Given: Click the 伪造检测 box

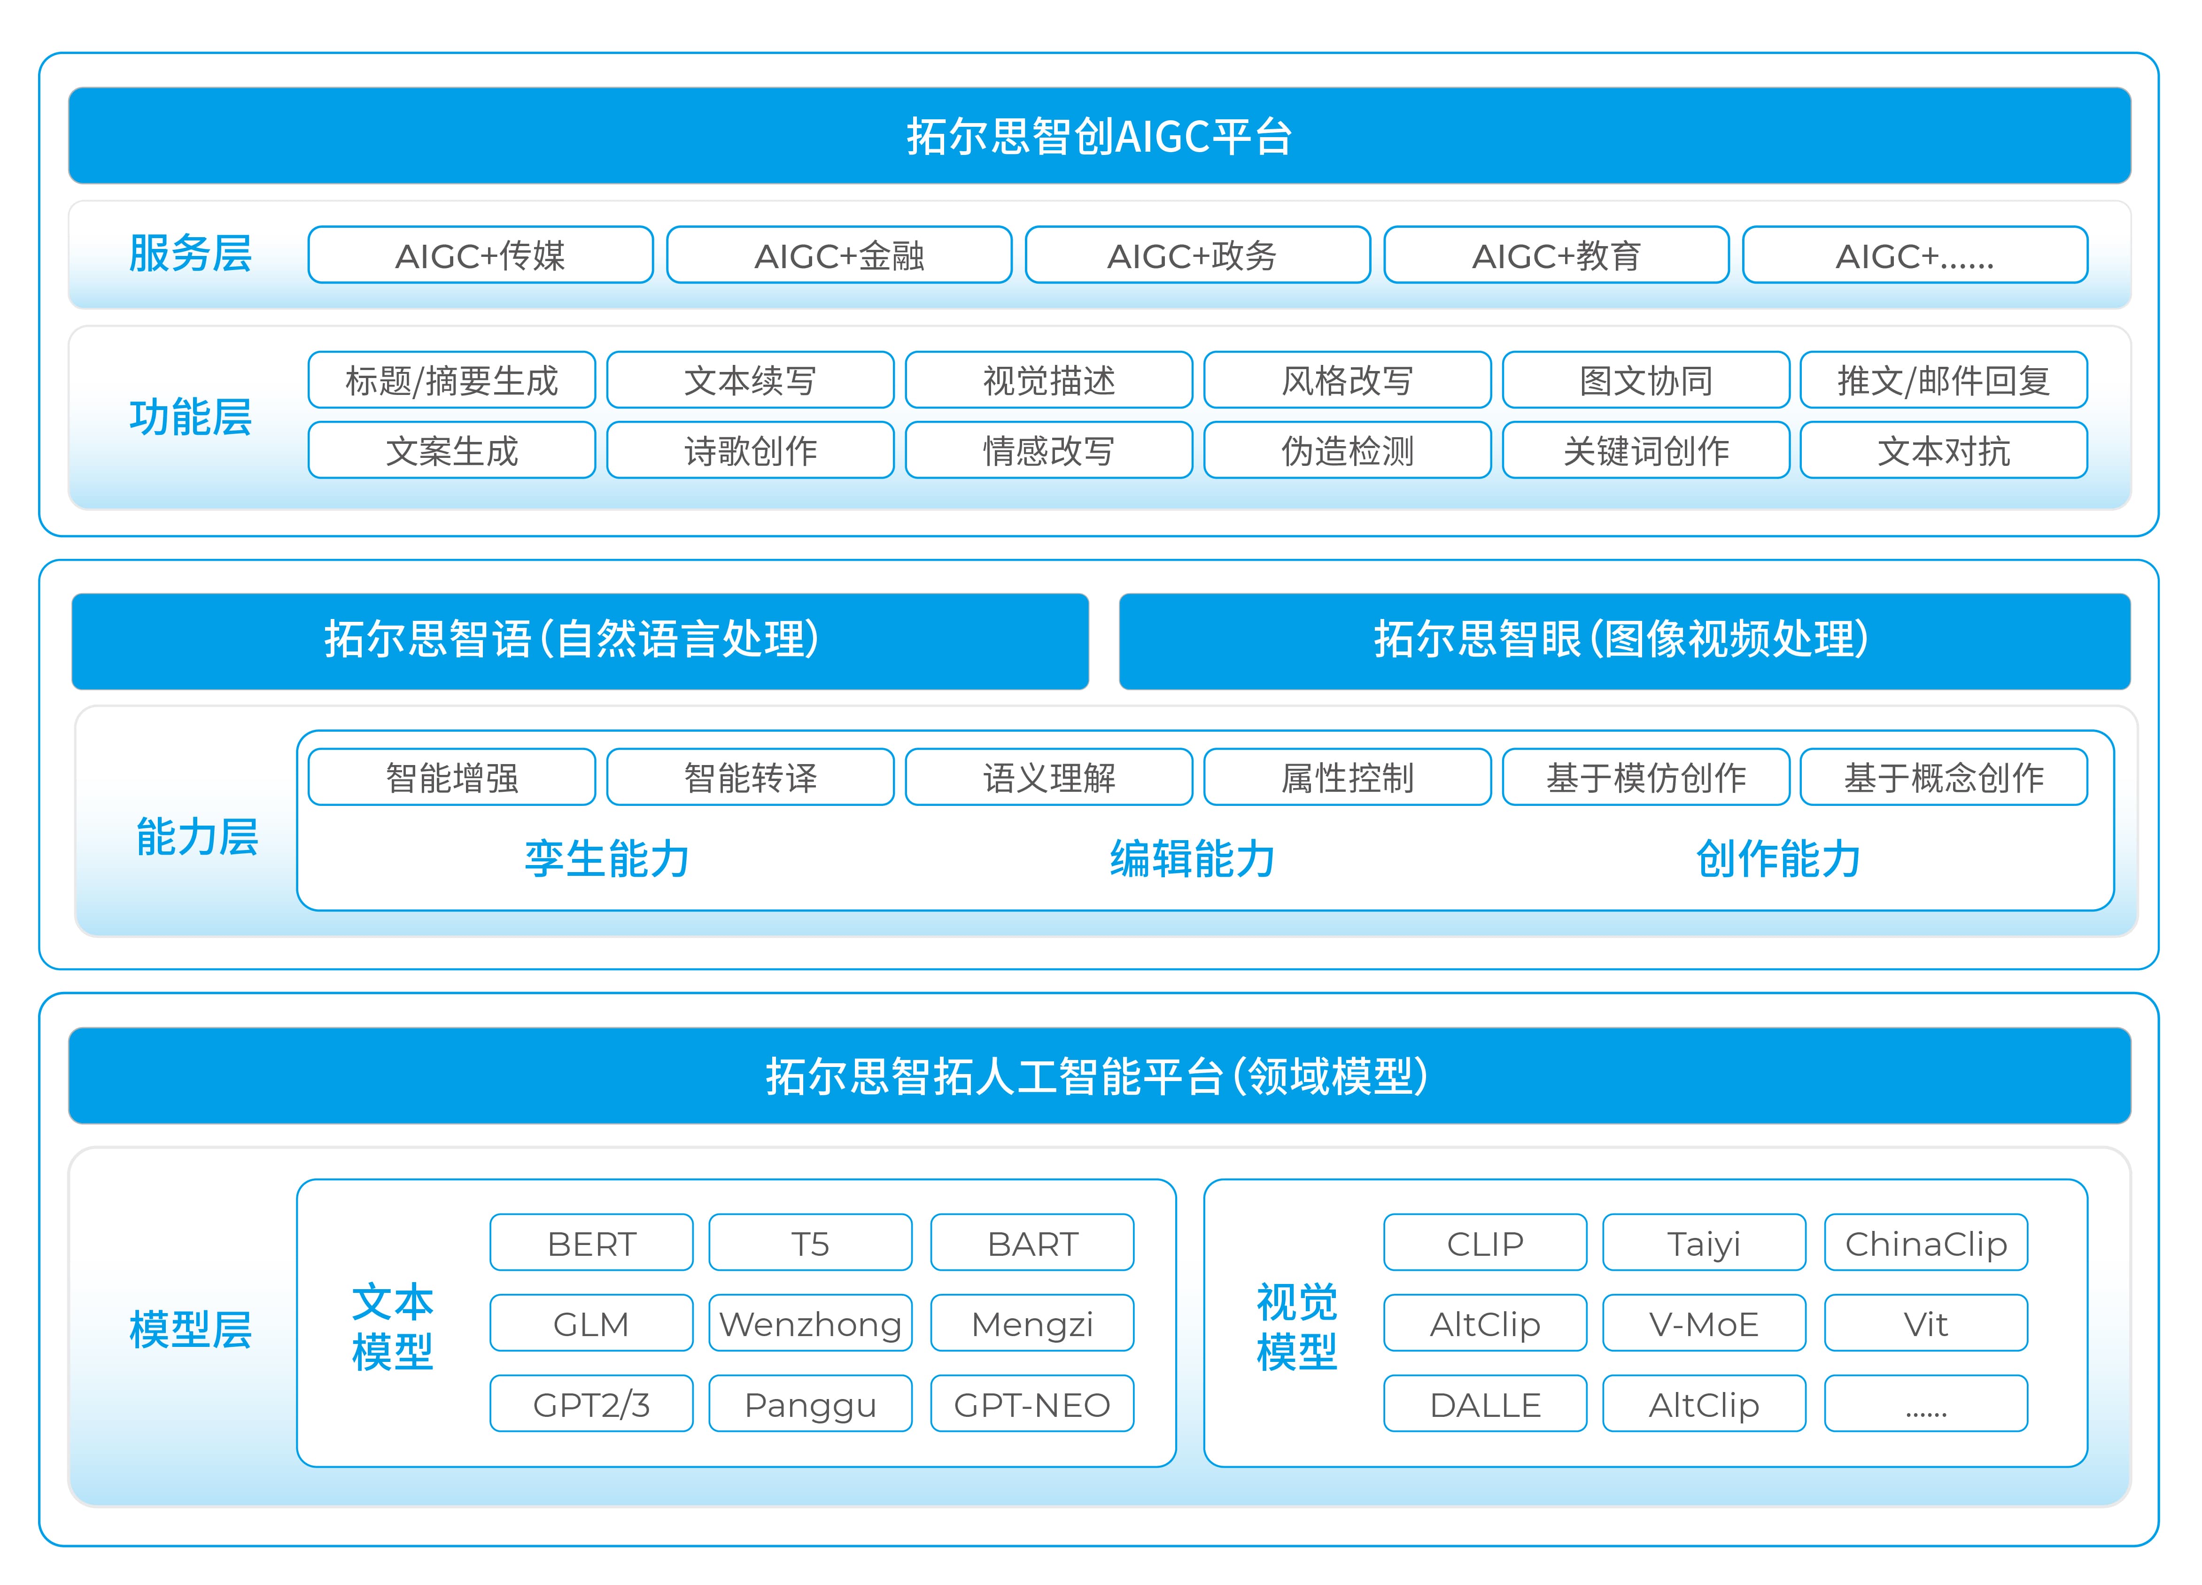Looking at the screenshot, I should (x=1347, y=450).
